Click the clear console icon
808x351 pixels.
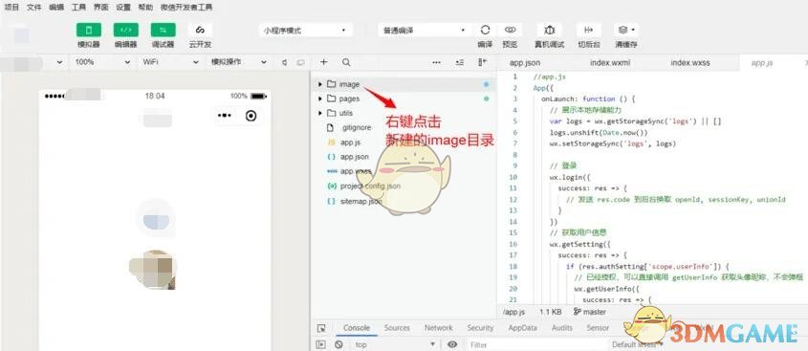(338, 344)
